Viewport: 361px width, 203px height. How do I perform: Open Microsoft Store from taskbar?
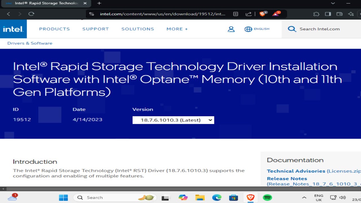234,197
